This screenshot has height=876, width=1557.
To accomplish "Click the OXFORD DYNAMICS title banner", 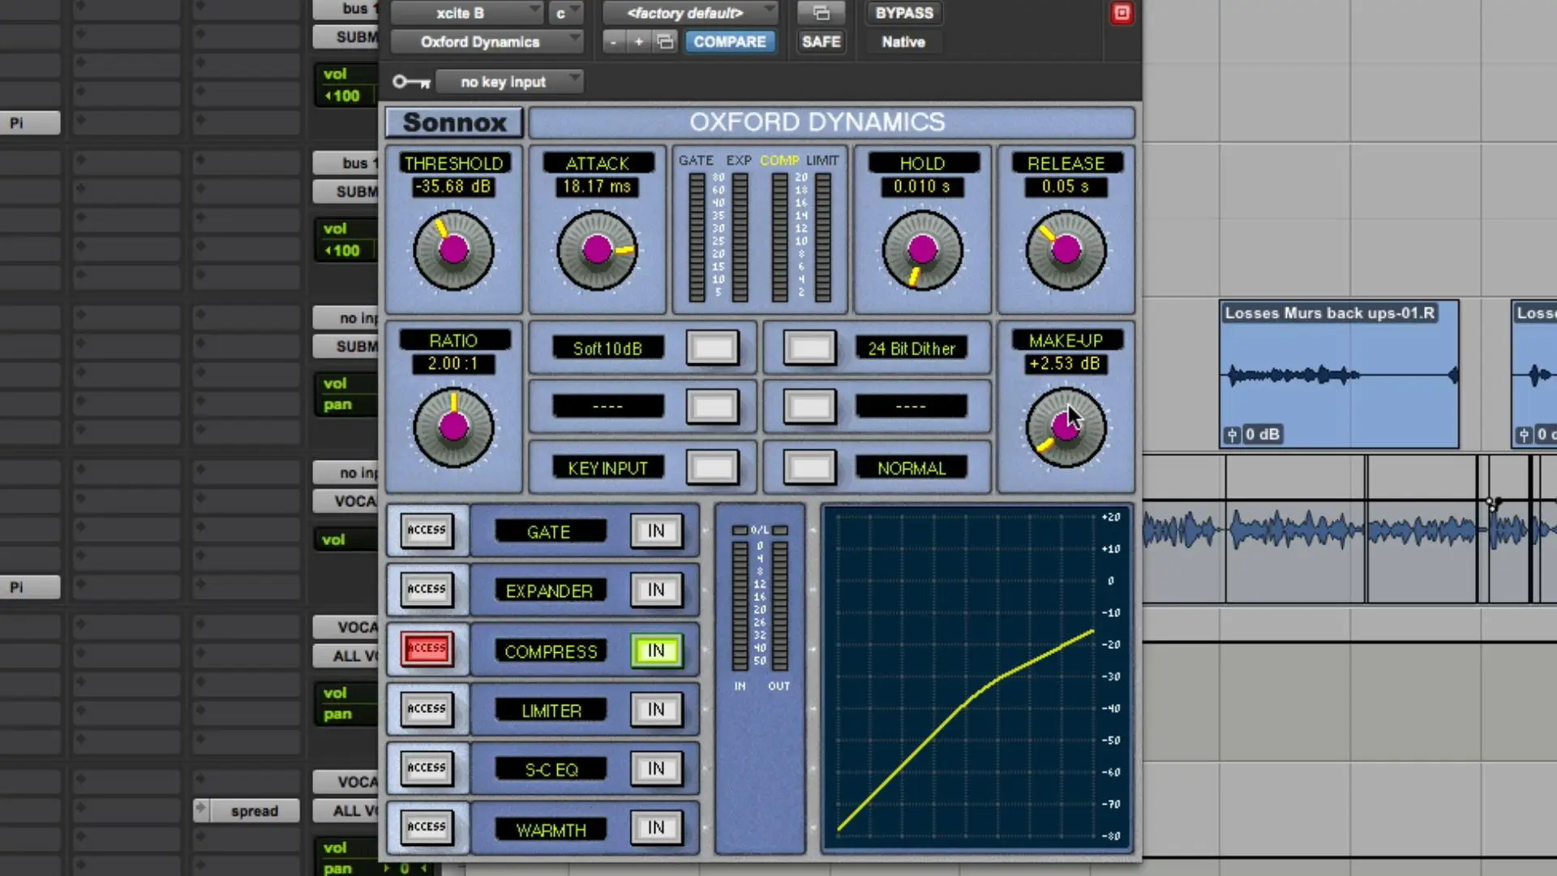I will [x=831, y=122].
